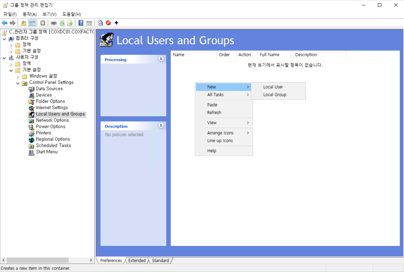
Task: Collapse the Description panel chevron
Action: pyautogui.click(x=161, y=126)
